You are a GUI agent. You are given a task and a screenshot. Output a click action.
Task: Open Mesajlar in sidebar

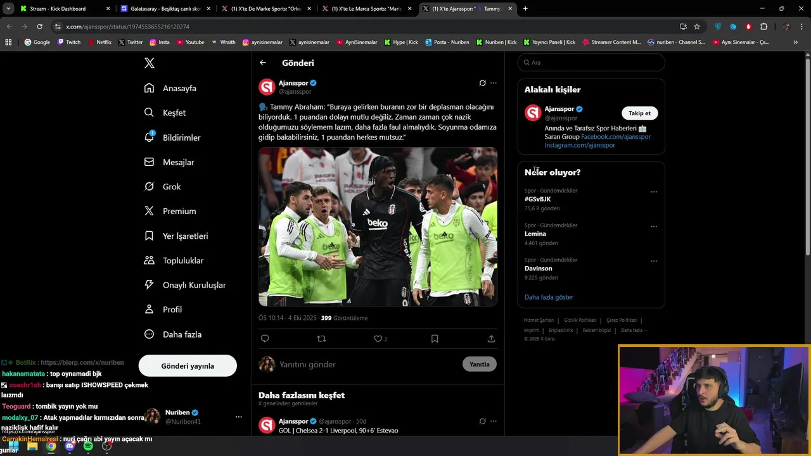pos(169,162)
